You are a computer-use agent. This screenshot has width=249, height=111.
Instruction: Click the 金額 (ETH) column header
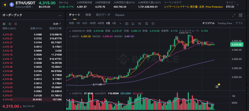(36, 28)
